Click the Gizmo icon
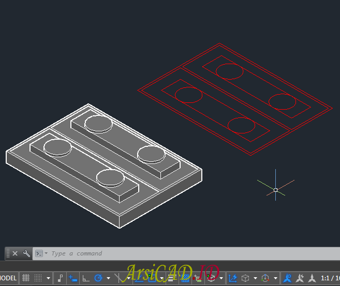340x286 pixels. (265, 278)
